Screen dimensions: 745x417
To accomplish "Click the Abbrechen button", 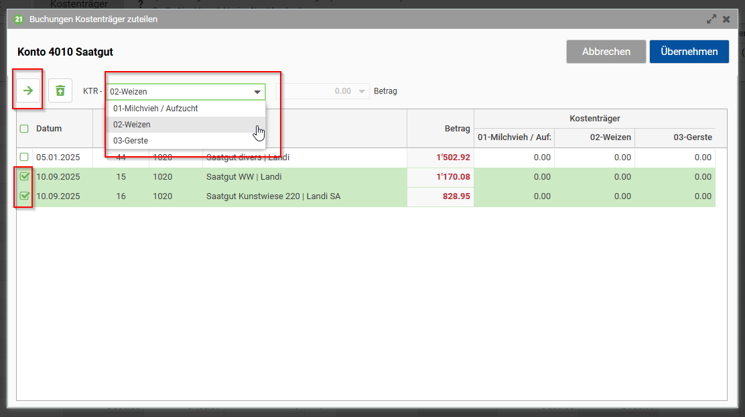I will pos(606,52).
